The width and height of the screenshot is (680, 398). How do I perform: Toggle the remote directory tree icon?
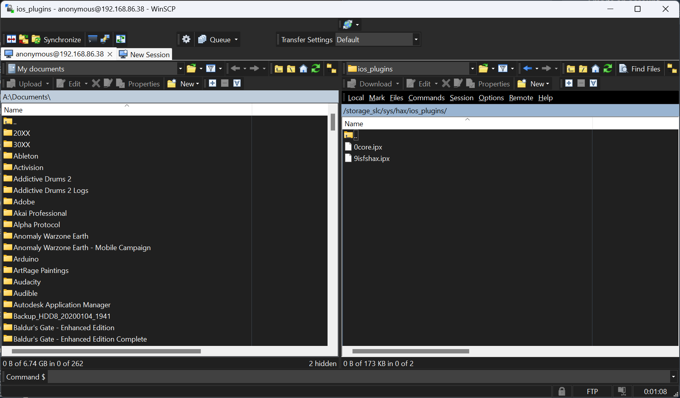click(x=672, y=69)
